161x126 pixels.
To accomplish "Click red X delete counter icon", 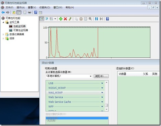I will click(x=65, y=19).
